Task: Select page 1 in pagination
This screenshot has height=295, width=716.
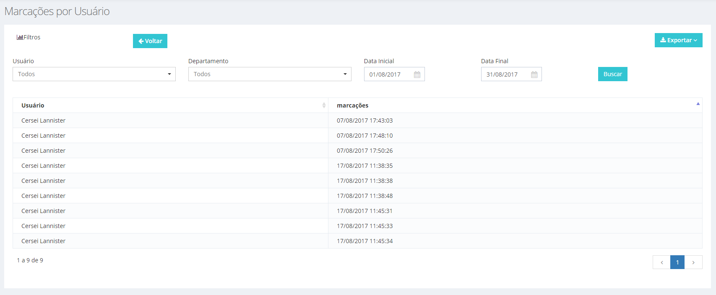Action: 677,262
